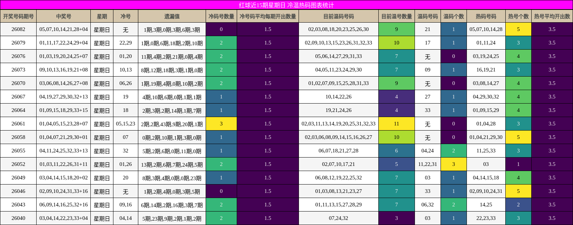The width and height of the screenshot is (573, 225).
Task: Click the 热号平均开出数 column header
Action: (552, 16)
